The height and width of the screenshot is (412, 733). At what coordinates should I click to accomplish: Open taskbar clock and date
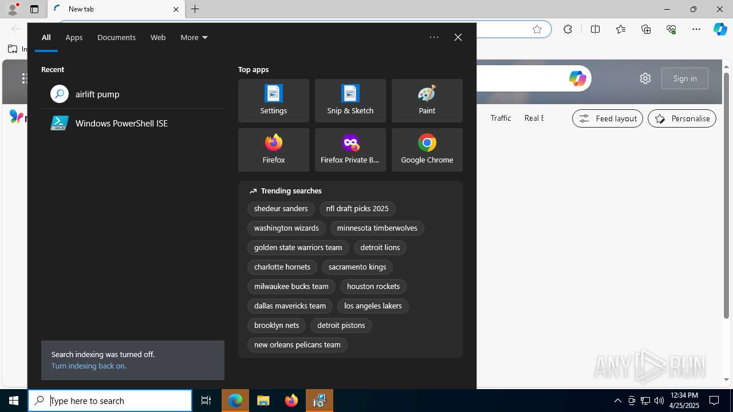click(684, 401)
